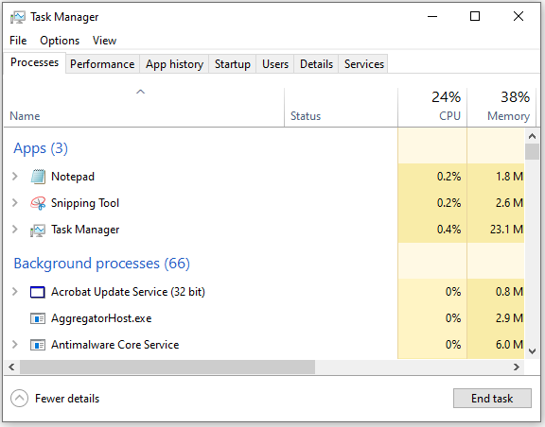
Task: Click the End task button
Action: coord(492,398)
